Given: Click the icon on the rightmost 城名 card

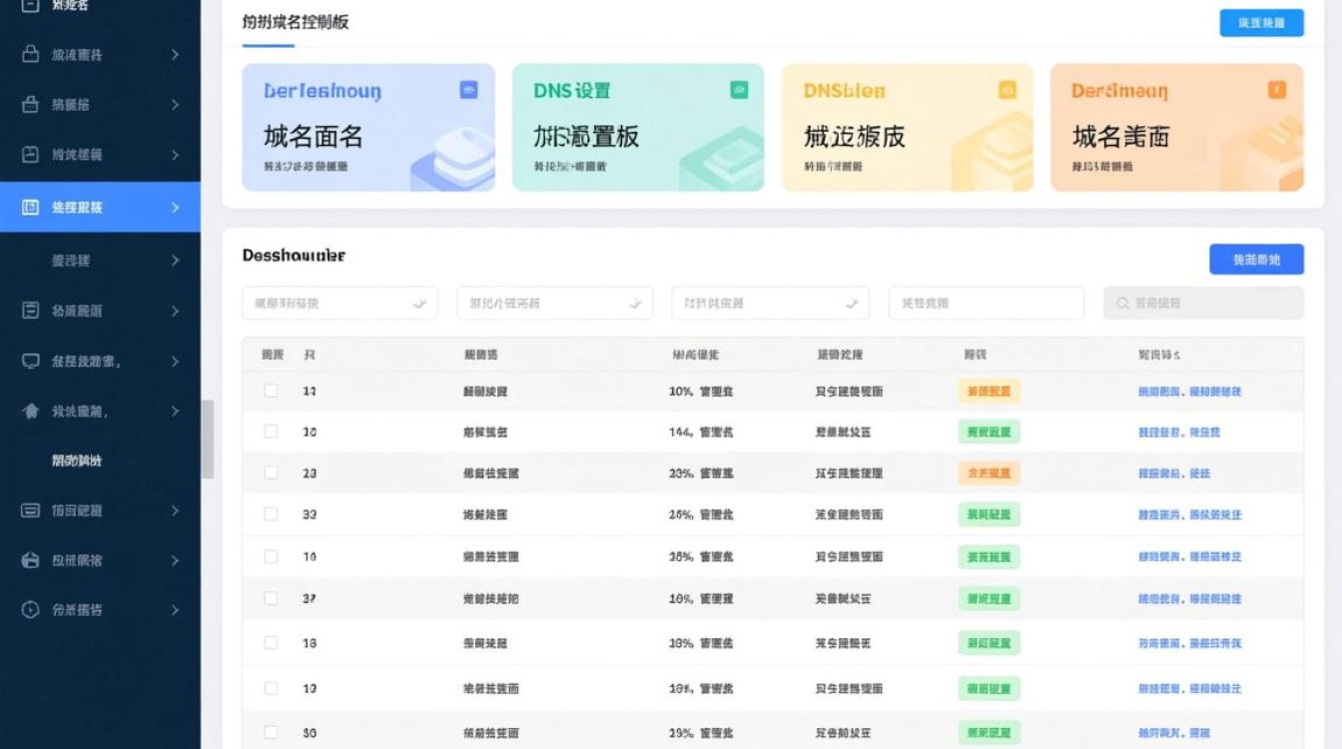Looking at the screenshot, I should (x=1277, y=89).
